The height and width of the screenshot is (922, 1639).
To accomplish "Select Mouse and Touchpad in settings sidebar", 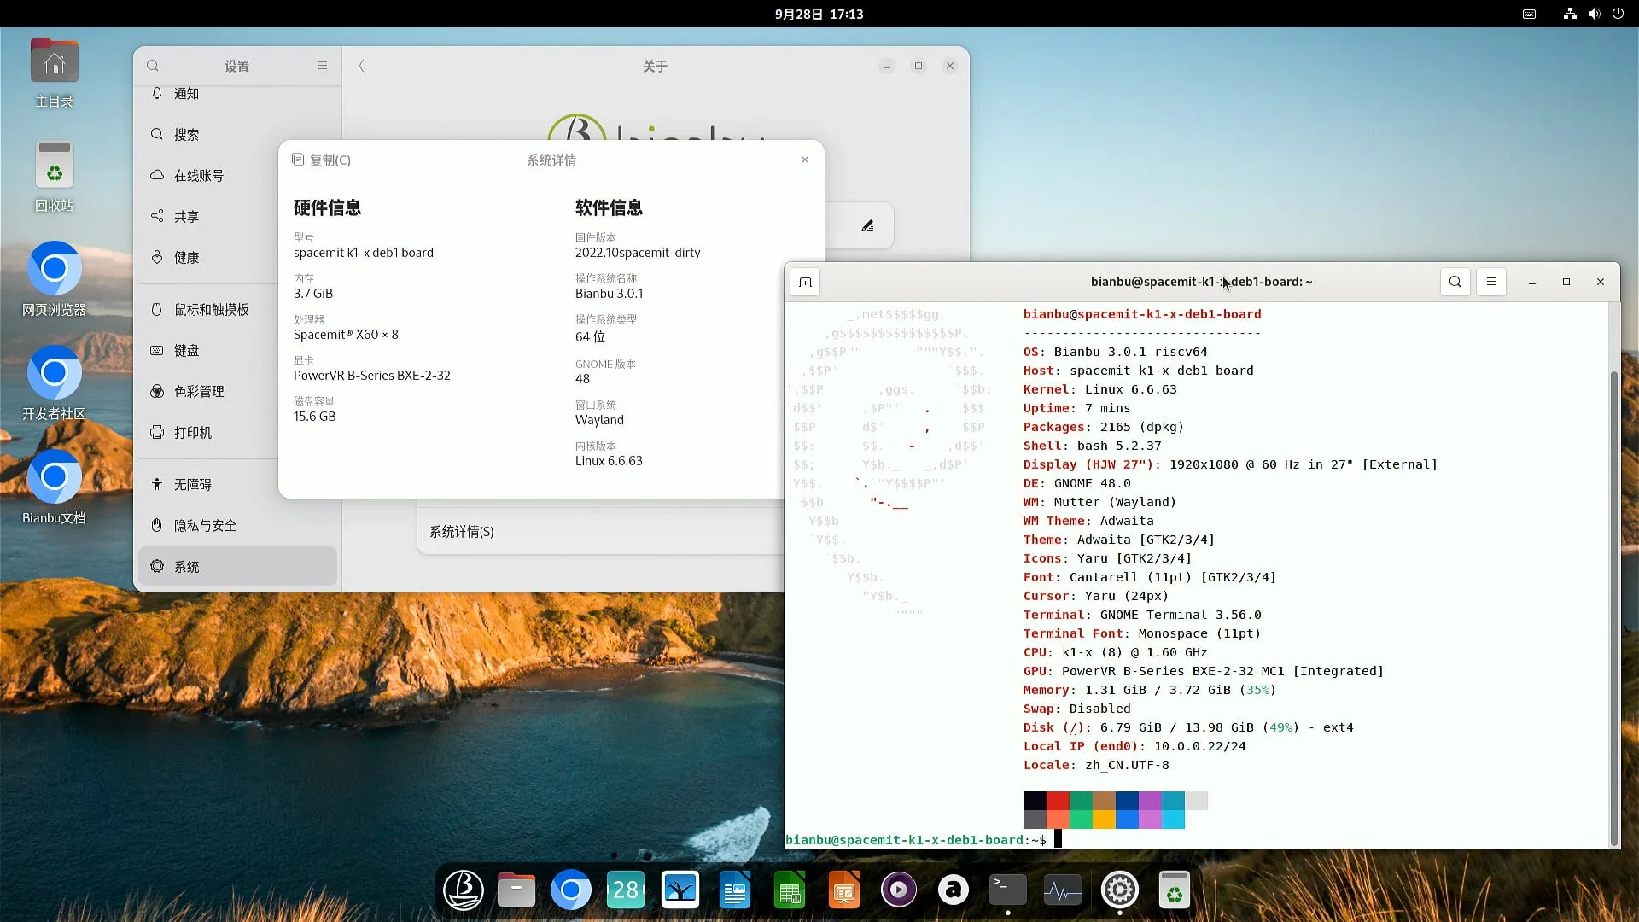I will [211, 310].
